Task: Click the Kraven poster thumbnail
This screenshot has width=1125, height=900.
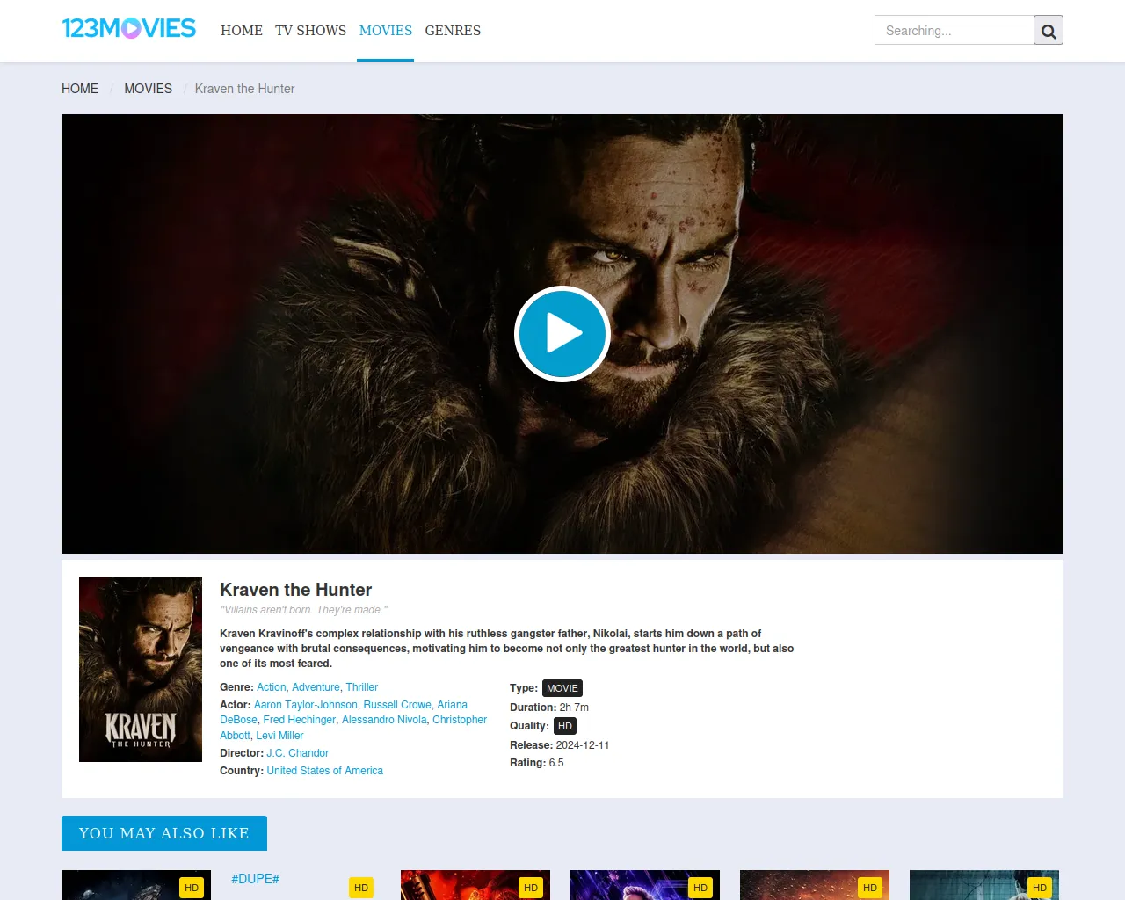Action: [141, 670]
